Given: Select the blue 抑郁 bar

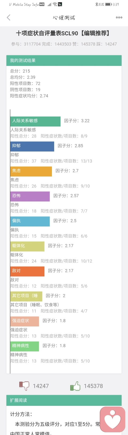Looking at the screenshot, I should [32, 146].
